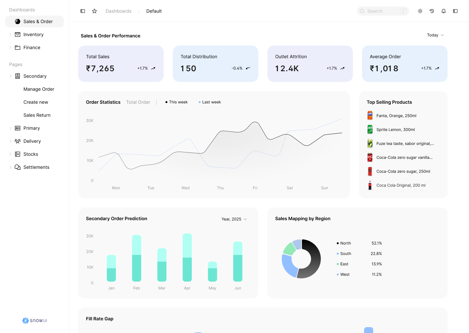Open the Year, 2025 dropdown
Viewport: 469px width, 333px height.
(x=234, y=219)
